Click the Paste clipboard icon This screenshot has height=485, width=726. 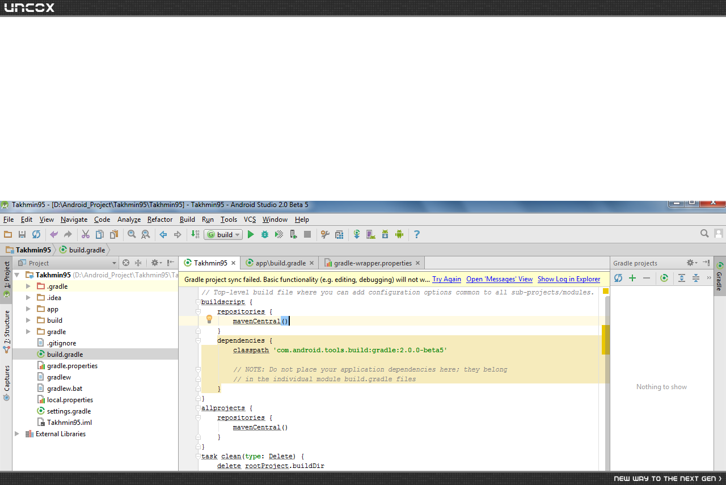pyautogui.click(x=114, y=234)
